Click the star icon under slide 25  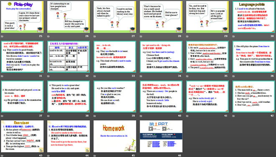tap(2, 36)
